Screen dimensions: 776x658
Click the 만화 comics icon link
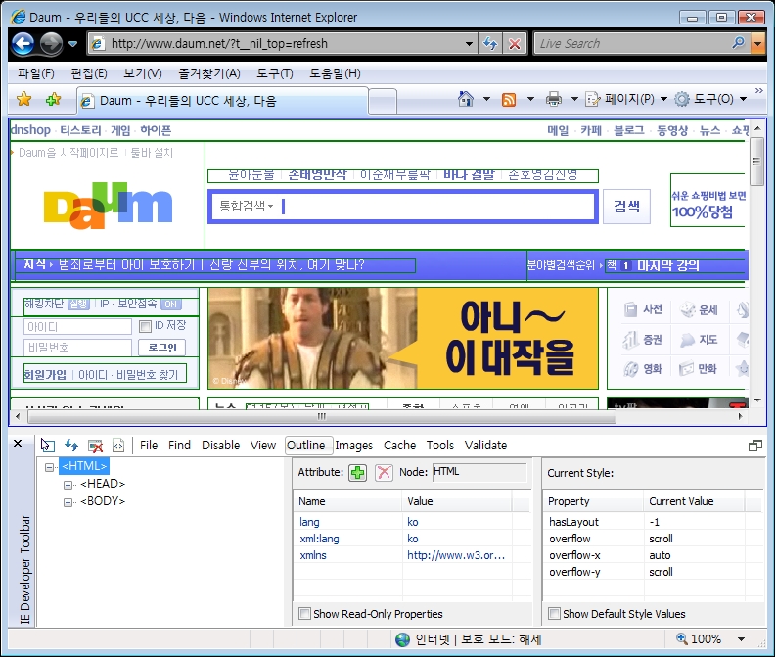tap(698, 369)
